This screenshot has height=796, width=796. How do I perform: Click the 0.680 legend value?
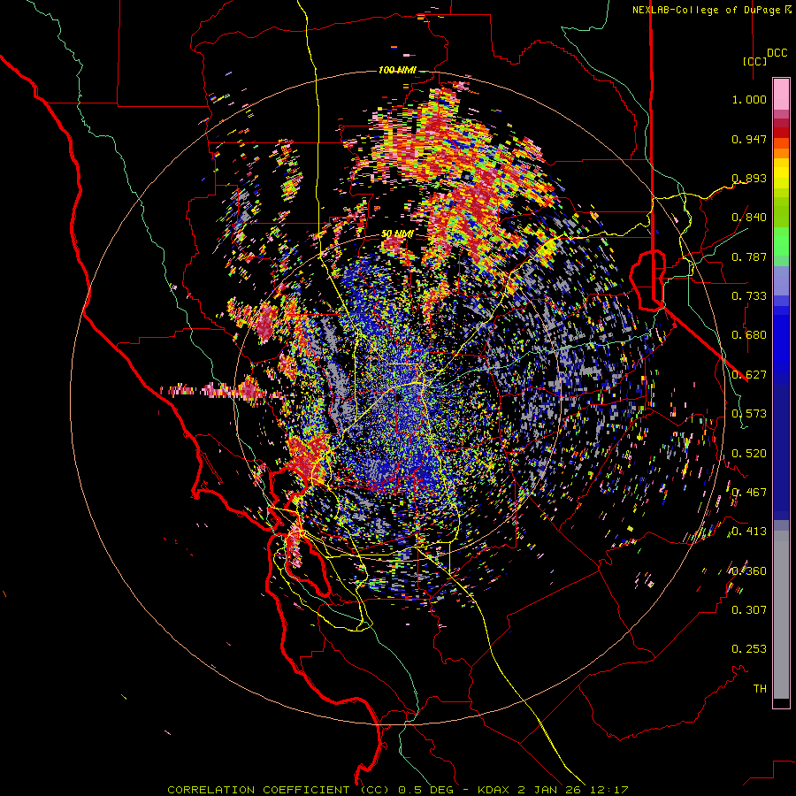(749, 335)
